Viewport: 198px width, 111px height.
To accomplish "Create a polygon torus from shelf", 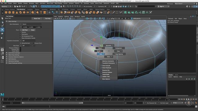I will [x=20, y=12].
